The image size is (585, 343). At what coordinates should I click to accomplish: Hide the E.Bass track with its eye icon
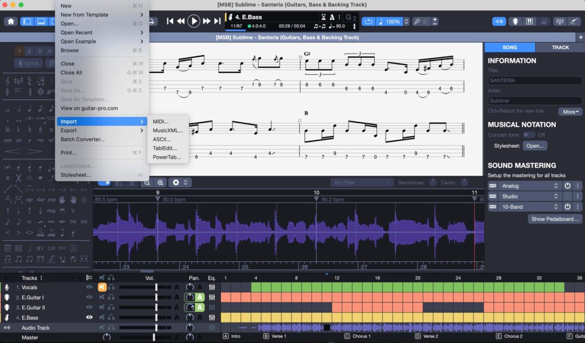[89, 317]
